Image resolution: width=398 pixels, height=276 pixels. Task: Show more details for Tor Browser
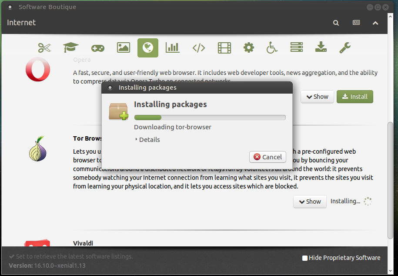point(310,202)
